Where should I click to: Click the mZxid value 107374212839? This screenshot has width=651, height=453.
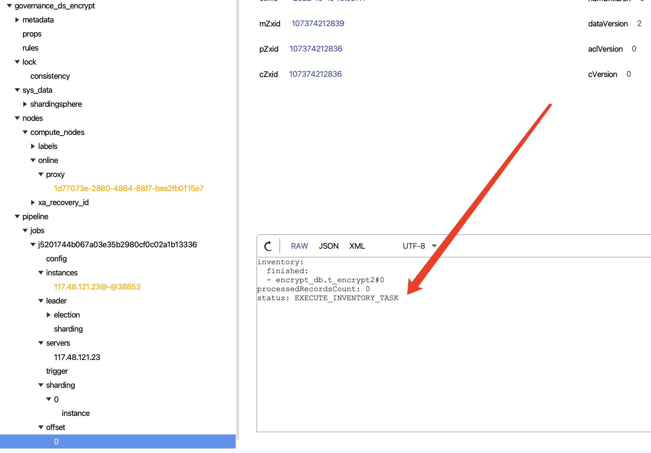[317, 24]
